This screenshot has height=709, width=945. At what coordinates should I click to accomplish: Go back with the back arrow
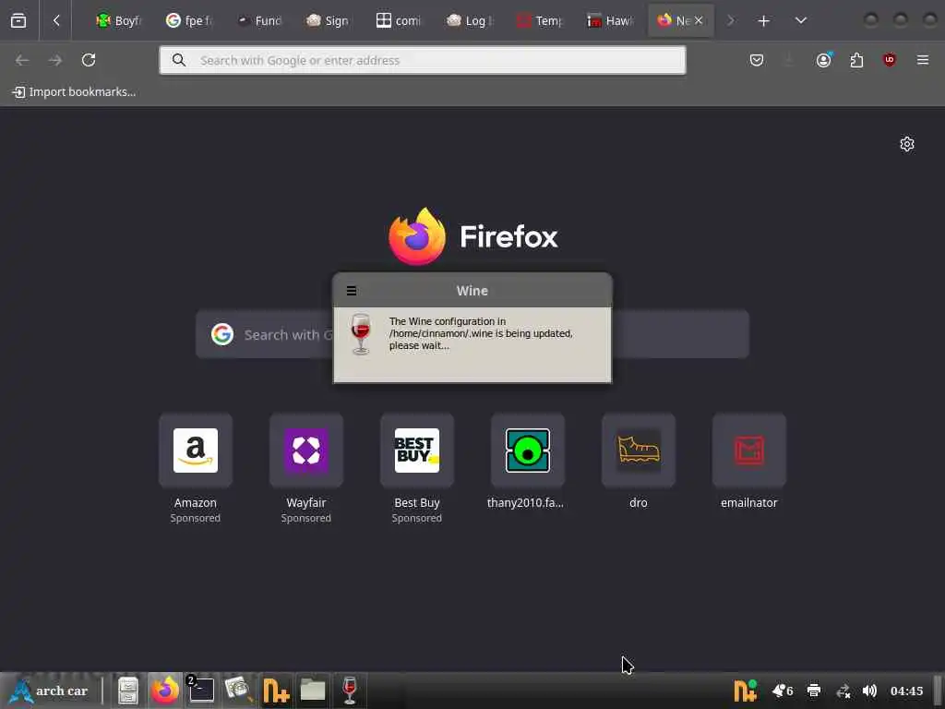(22, 60)
